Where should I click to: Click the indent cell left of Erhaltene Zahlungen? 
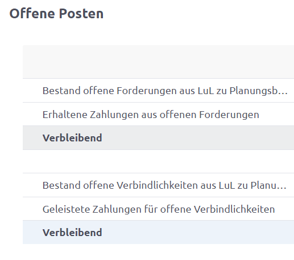click(32, 114)
